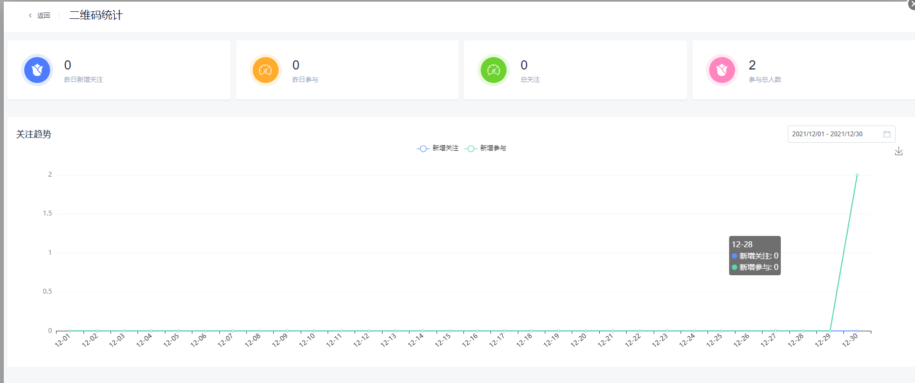The width and height of the screenshot is (915, 383).
Task: Click the blue 昨日新增关注 icon
Action: tap(37, 70)
